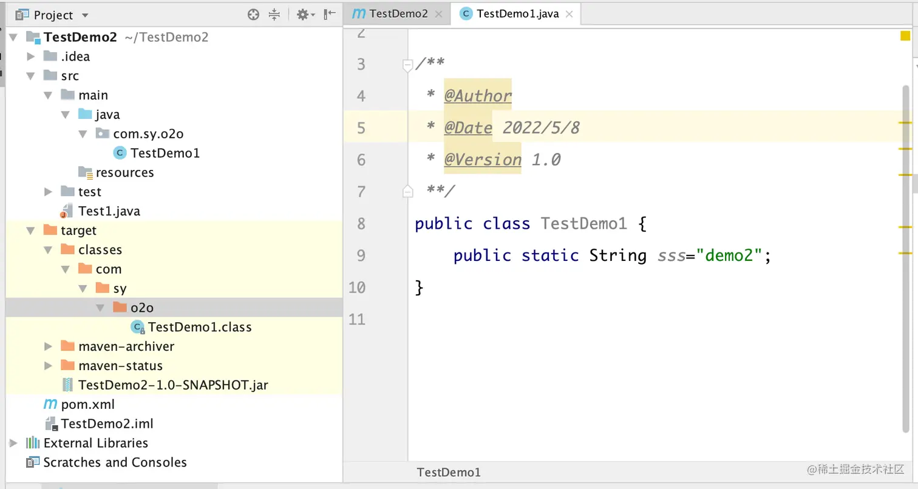Image resolution: width=918 pixels, height=489 pixels.
Task: Click the string literal "demo2"
Action: (729, 255)
